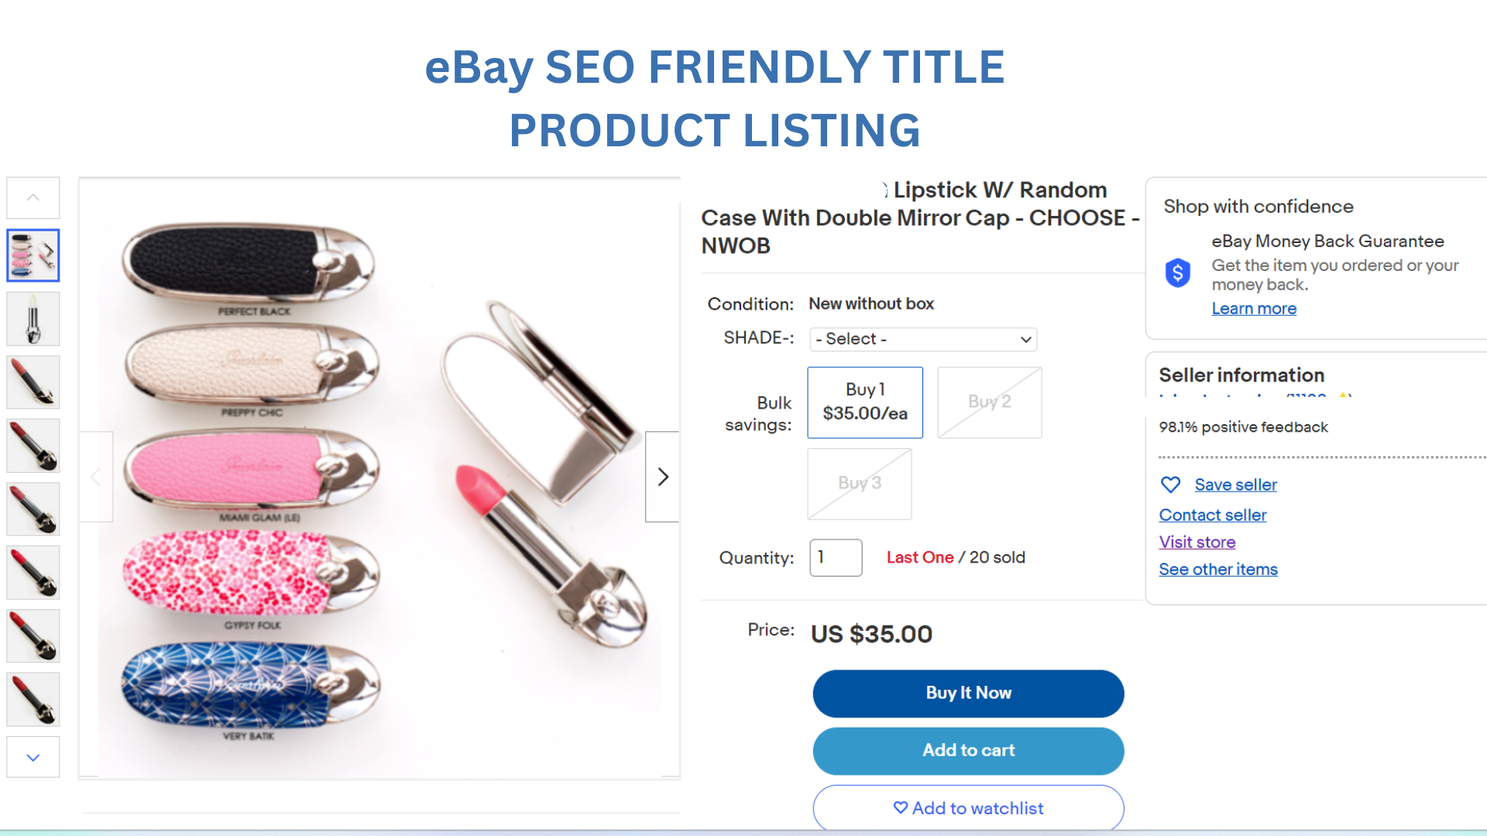Open the SHADE select dropdown
1487x836 pixels.
pyautogui.click(x=922, y=339)
